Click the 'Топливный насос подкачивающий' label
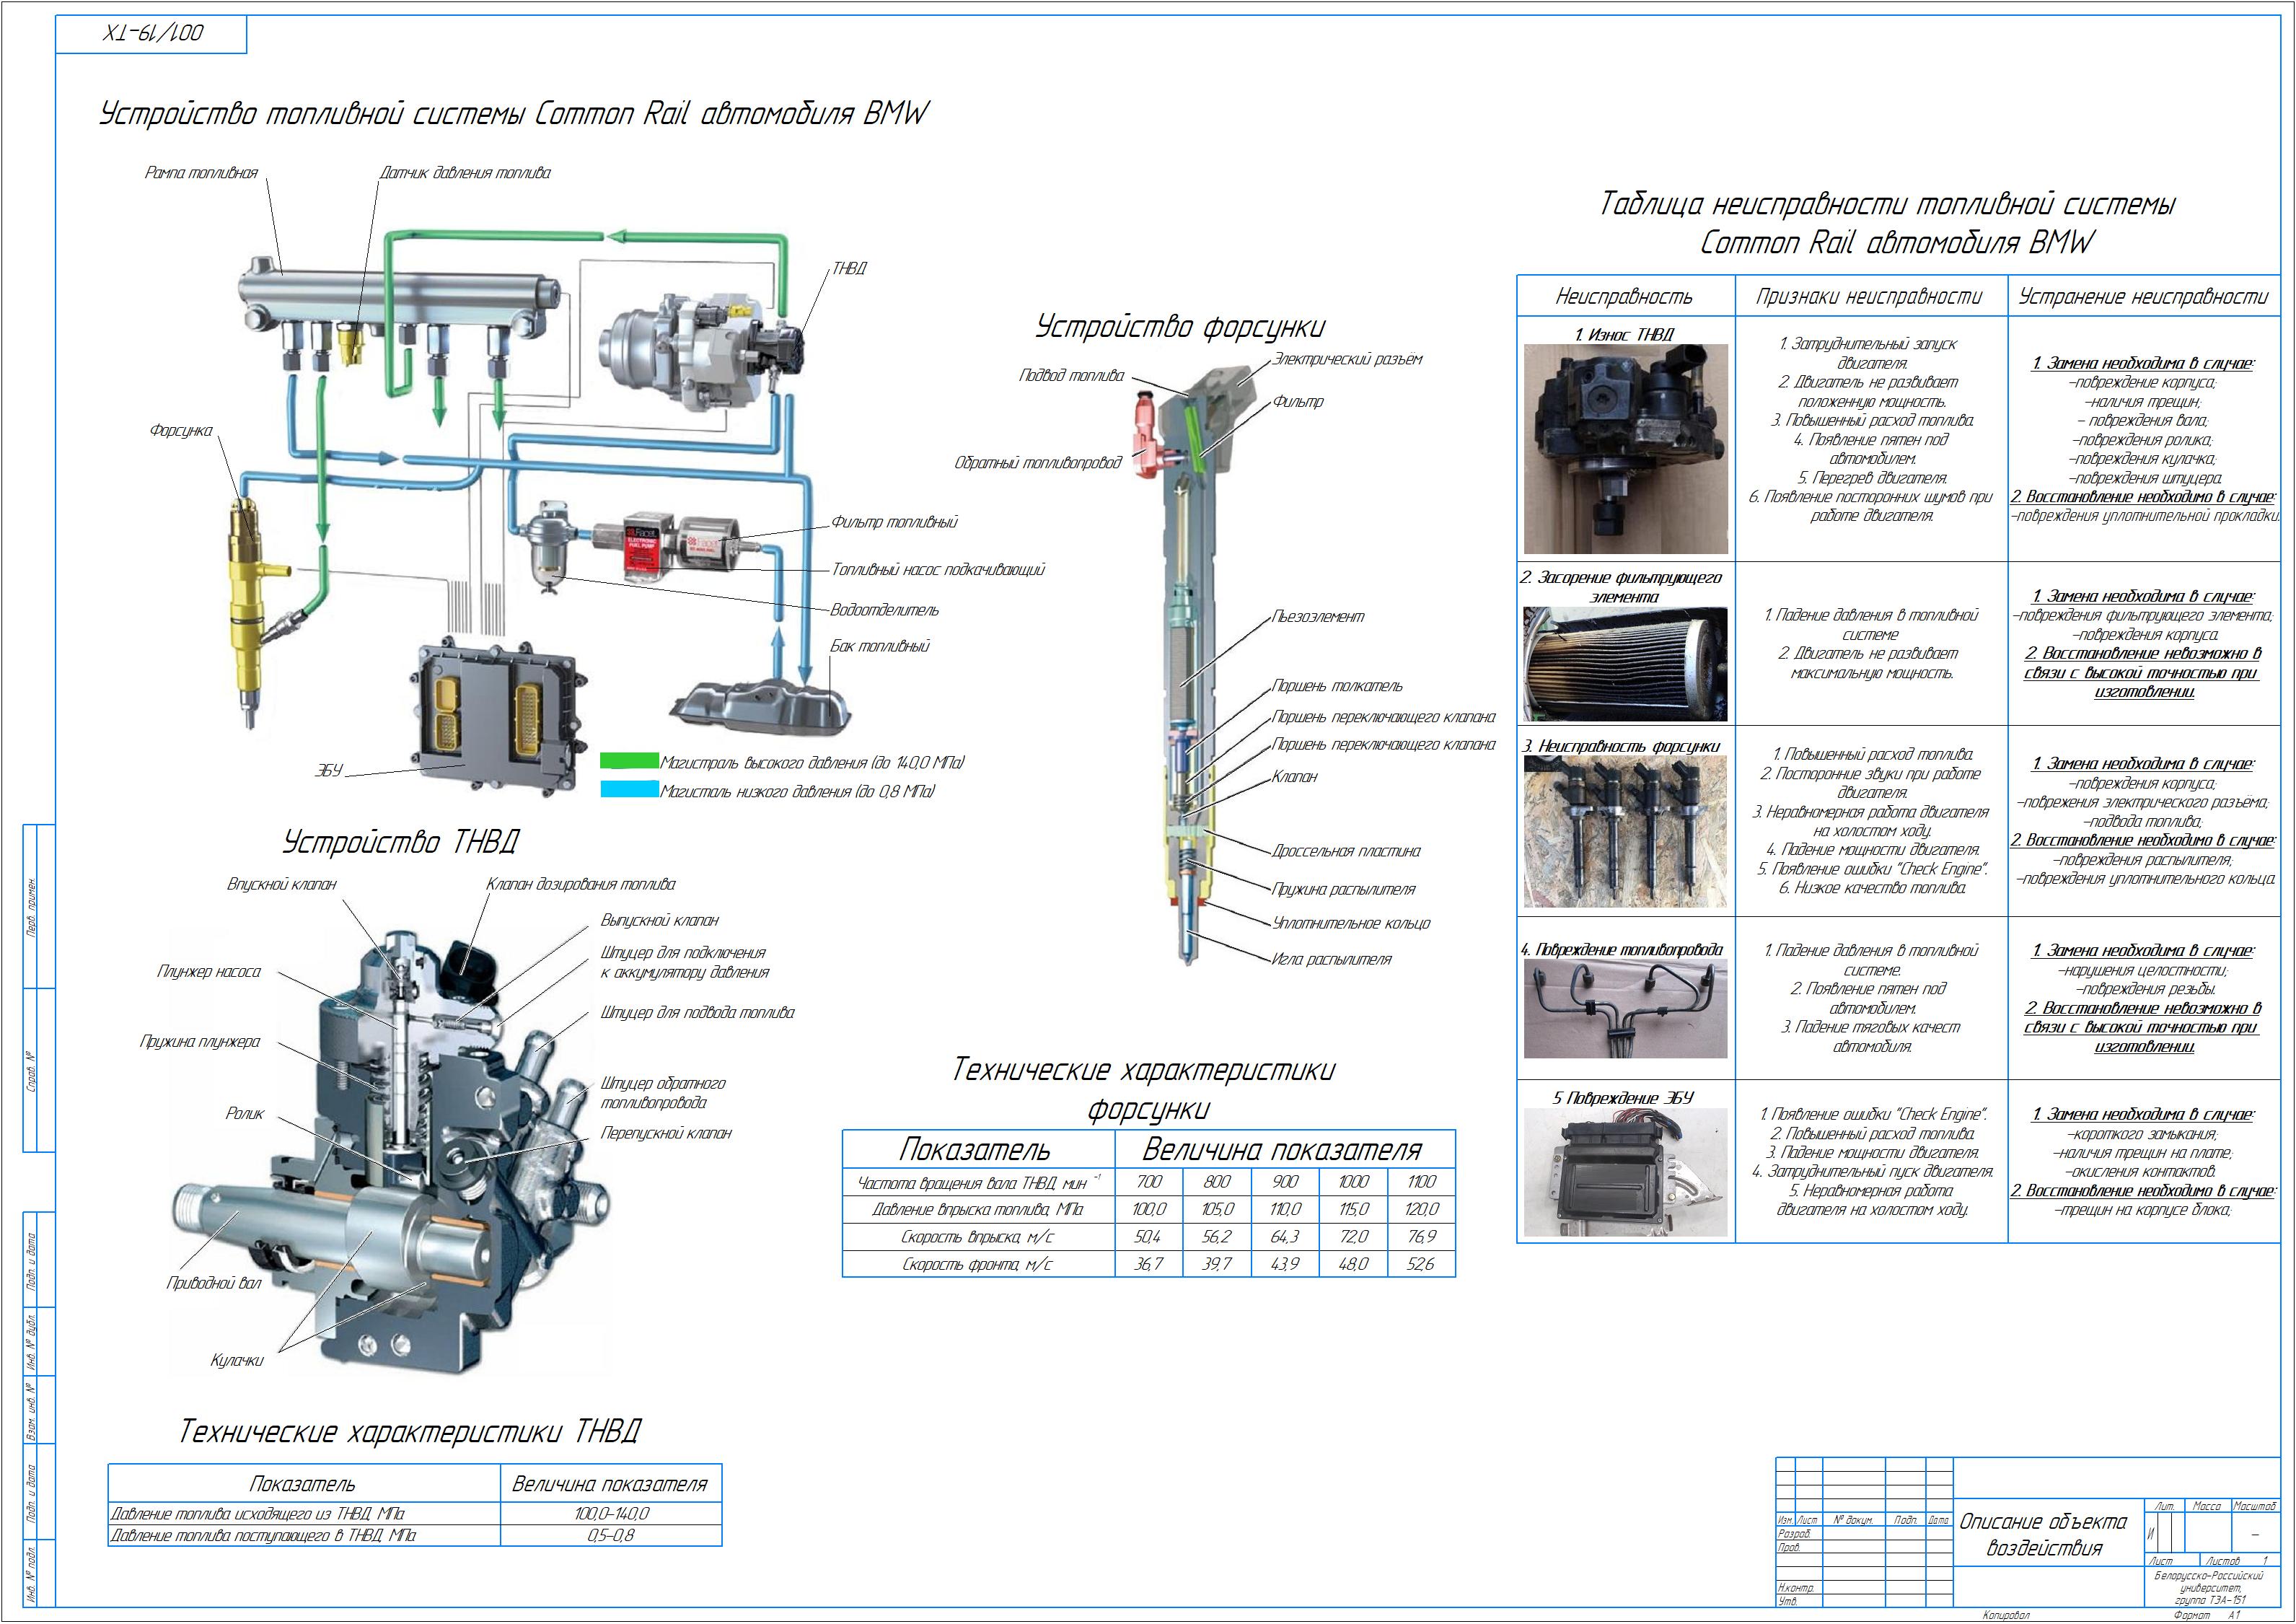 click(938, 569)
